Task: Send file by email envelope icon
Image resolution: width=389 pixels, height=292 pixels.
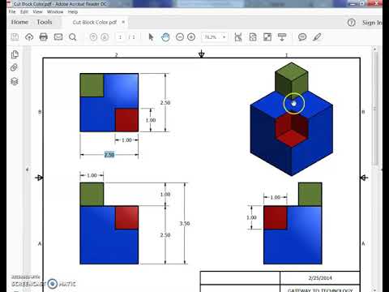Action: point(58,36)
